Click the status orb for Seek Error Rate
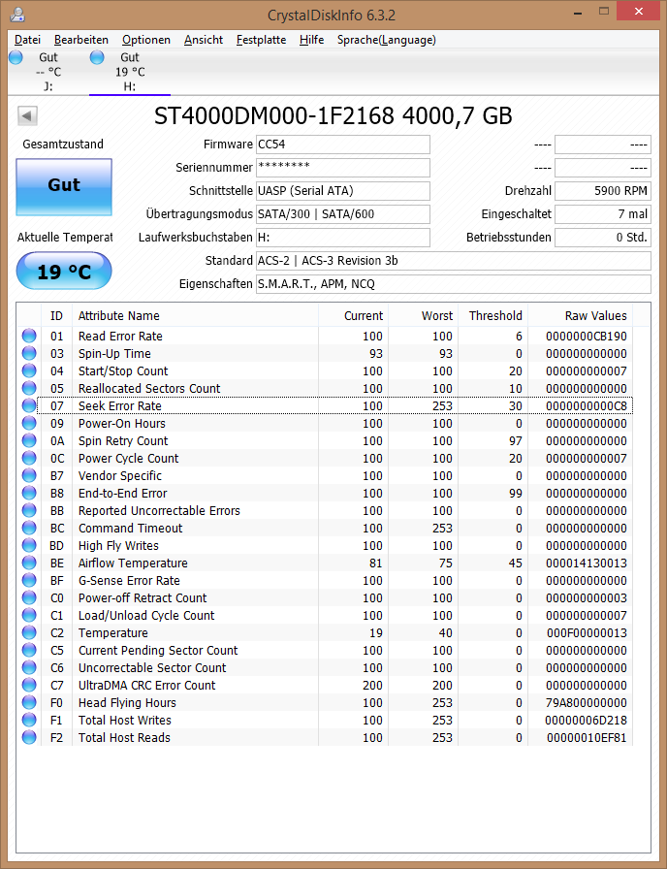667x869 pixels. (x=29, y=405)
